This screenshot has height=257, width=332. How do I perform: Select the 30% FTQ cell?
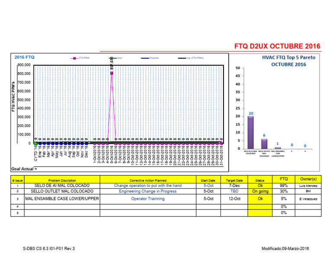284,191
